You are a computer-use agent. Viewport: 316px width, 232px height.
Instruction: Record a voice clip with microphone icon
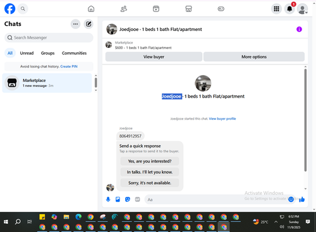tap(108, 199)
